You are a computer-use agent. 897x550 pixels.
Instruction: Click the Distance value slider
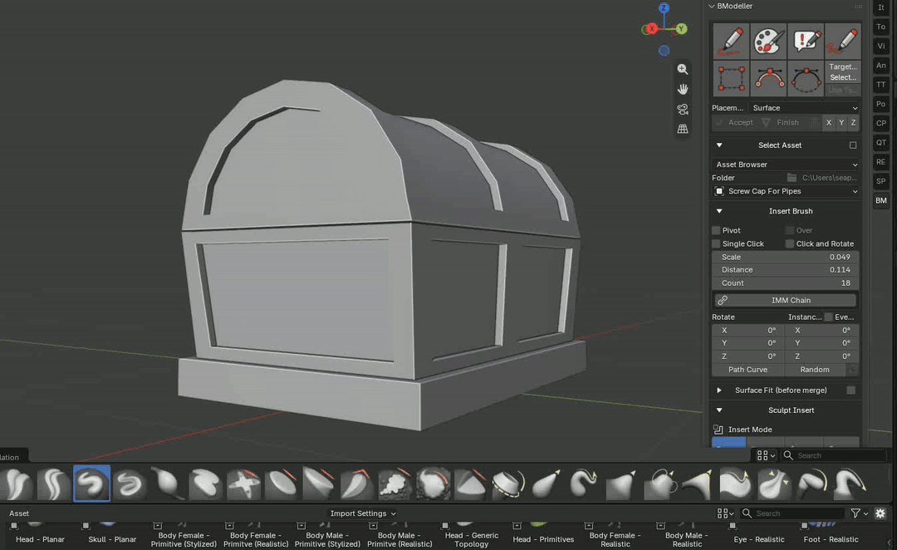coord(786,269)
